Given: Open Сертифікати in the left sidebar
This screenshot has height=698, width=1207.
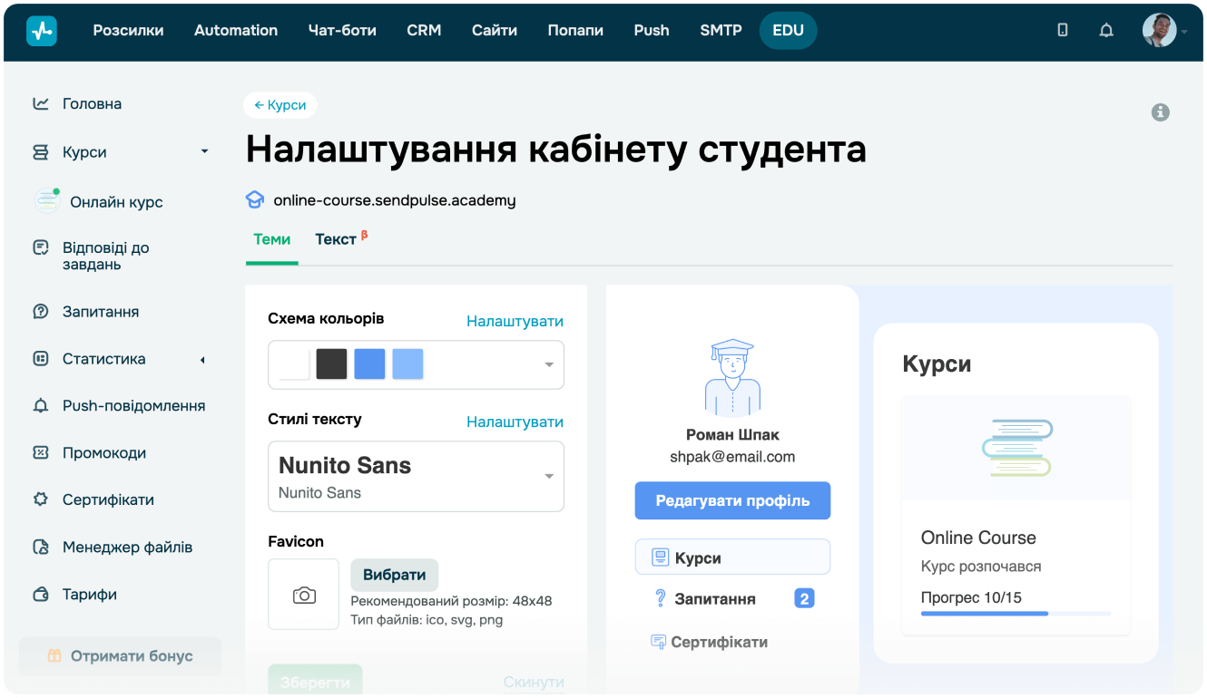Looking at the screenshot, I should coord(107,499).
